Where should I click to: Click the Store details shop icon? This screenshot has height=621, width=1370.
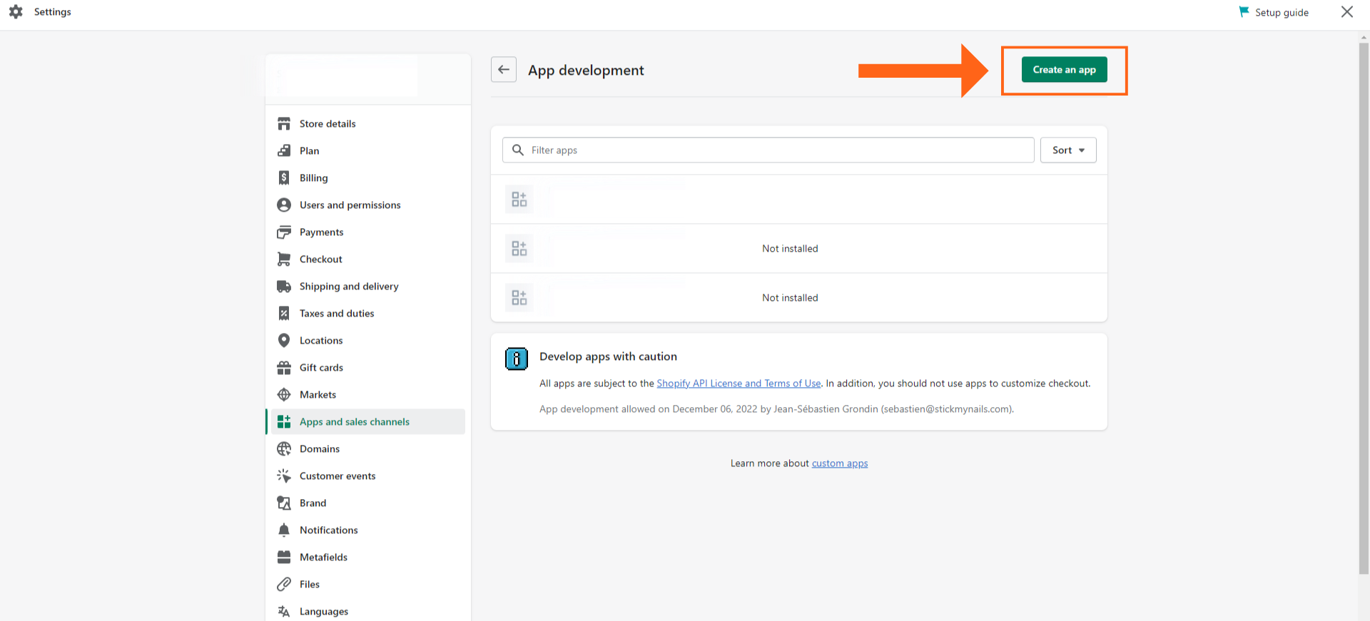[284, 124]
